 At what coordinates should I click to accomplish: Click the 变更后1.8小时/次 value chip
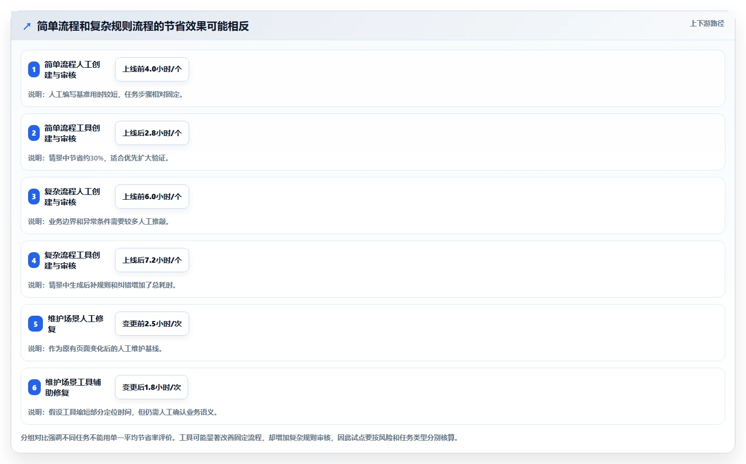[x=152, y=387]
